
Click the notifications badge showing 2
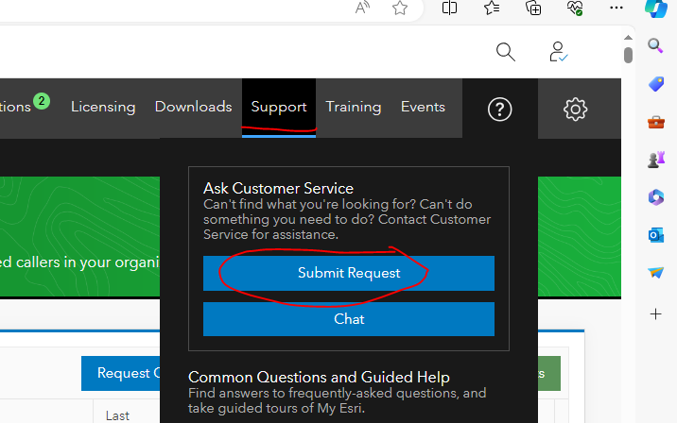[x=42, y=101]
